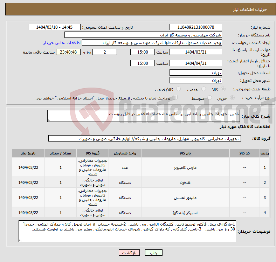Select the کالا radio button
Viewport: 276px width, 262px height.
pos(223,89)
